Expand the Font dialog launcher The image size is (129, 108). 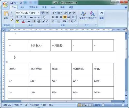[x=48, y=25]
